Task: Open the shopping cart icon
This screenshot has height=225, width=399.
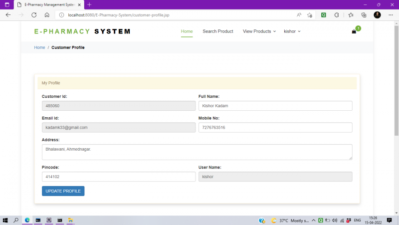Action: (354, 31)
